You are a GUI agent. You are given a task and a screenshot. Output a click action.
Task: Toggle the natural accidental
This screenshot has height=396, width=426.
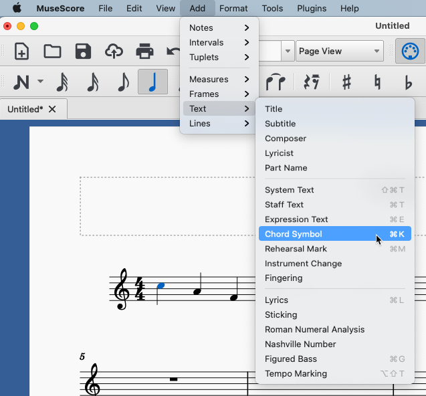(x=377, y=82)
